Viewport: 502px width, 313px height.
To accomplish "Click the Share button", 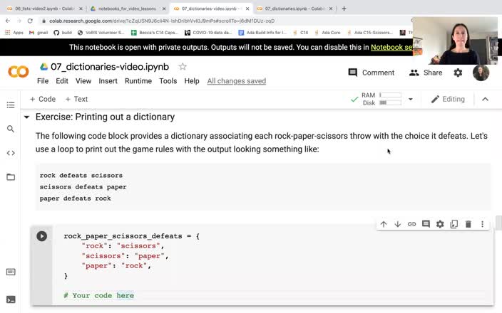I will point(426,73).
